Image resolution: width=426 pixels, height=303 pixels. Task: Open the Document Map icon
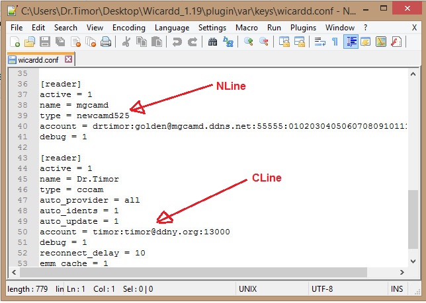pos(381,42)
